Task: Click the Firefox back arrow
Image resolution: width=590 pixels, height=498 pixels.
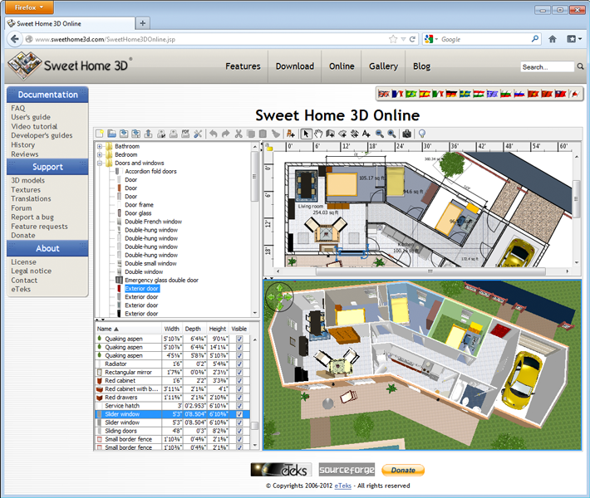Action: (x=15, y=39)
